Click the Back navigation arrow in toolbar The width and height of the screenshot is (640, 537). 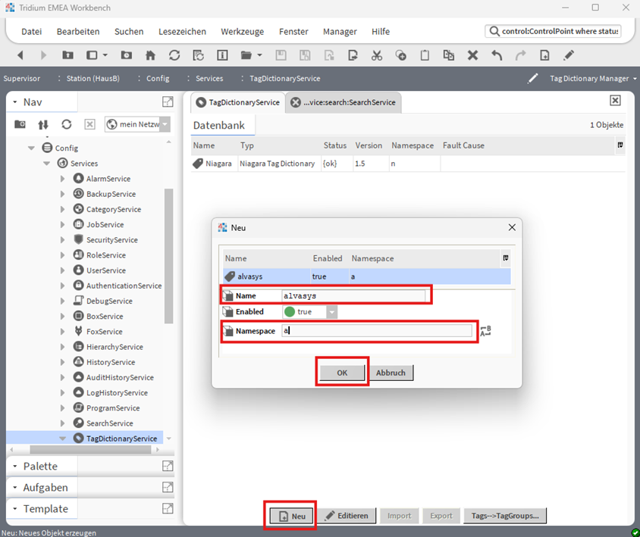[20, 55]
